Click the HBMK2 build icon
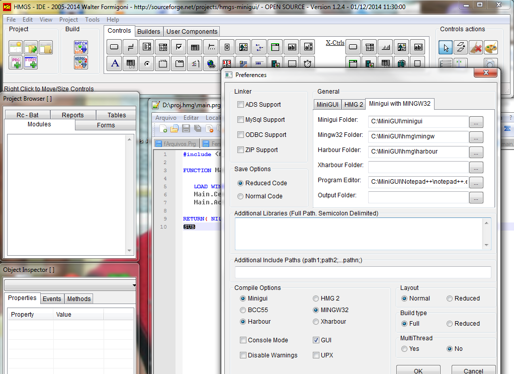The image size is (514, 374). [81, 62]
